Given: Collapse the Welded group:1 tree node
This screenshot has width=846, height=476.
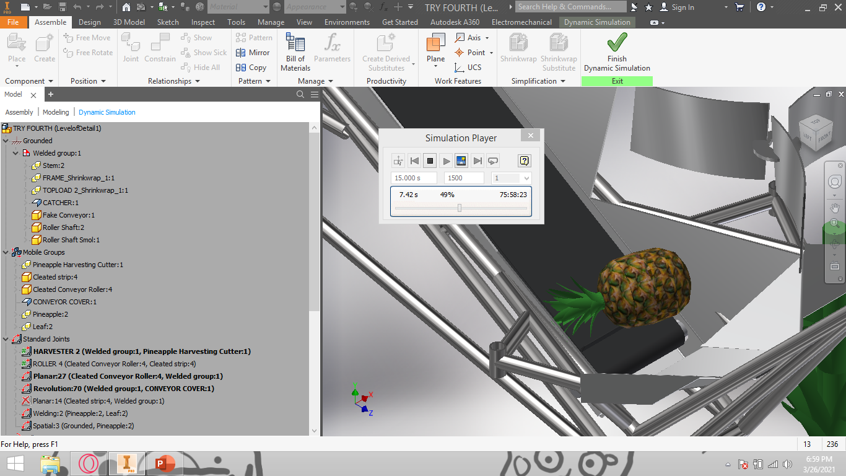Looking at the screenshot, I should pos(14,153).
